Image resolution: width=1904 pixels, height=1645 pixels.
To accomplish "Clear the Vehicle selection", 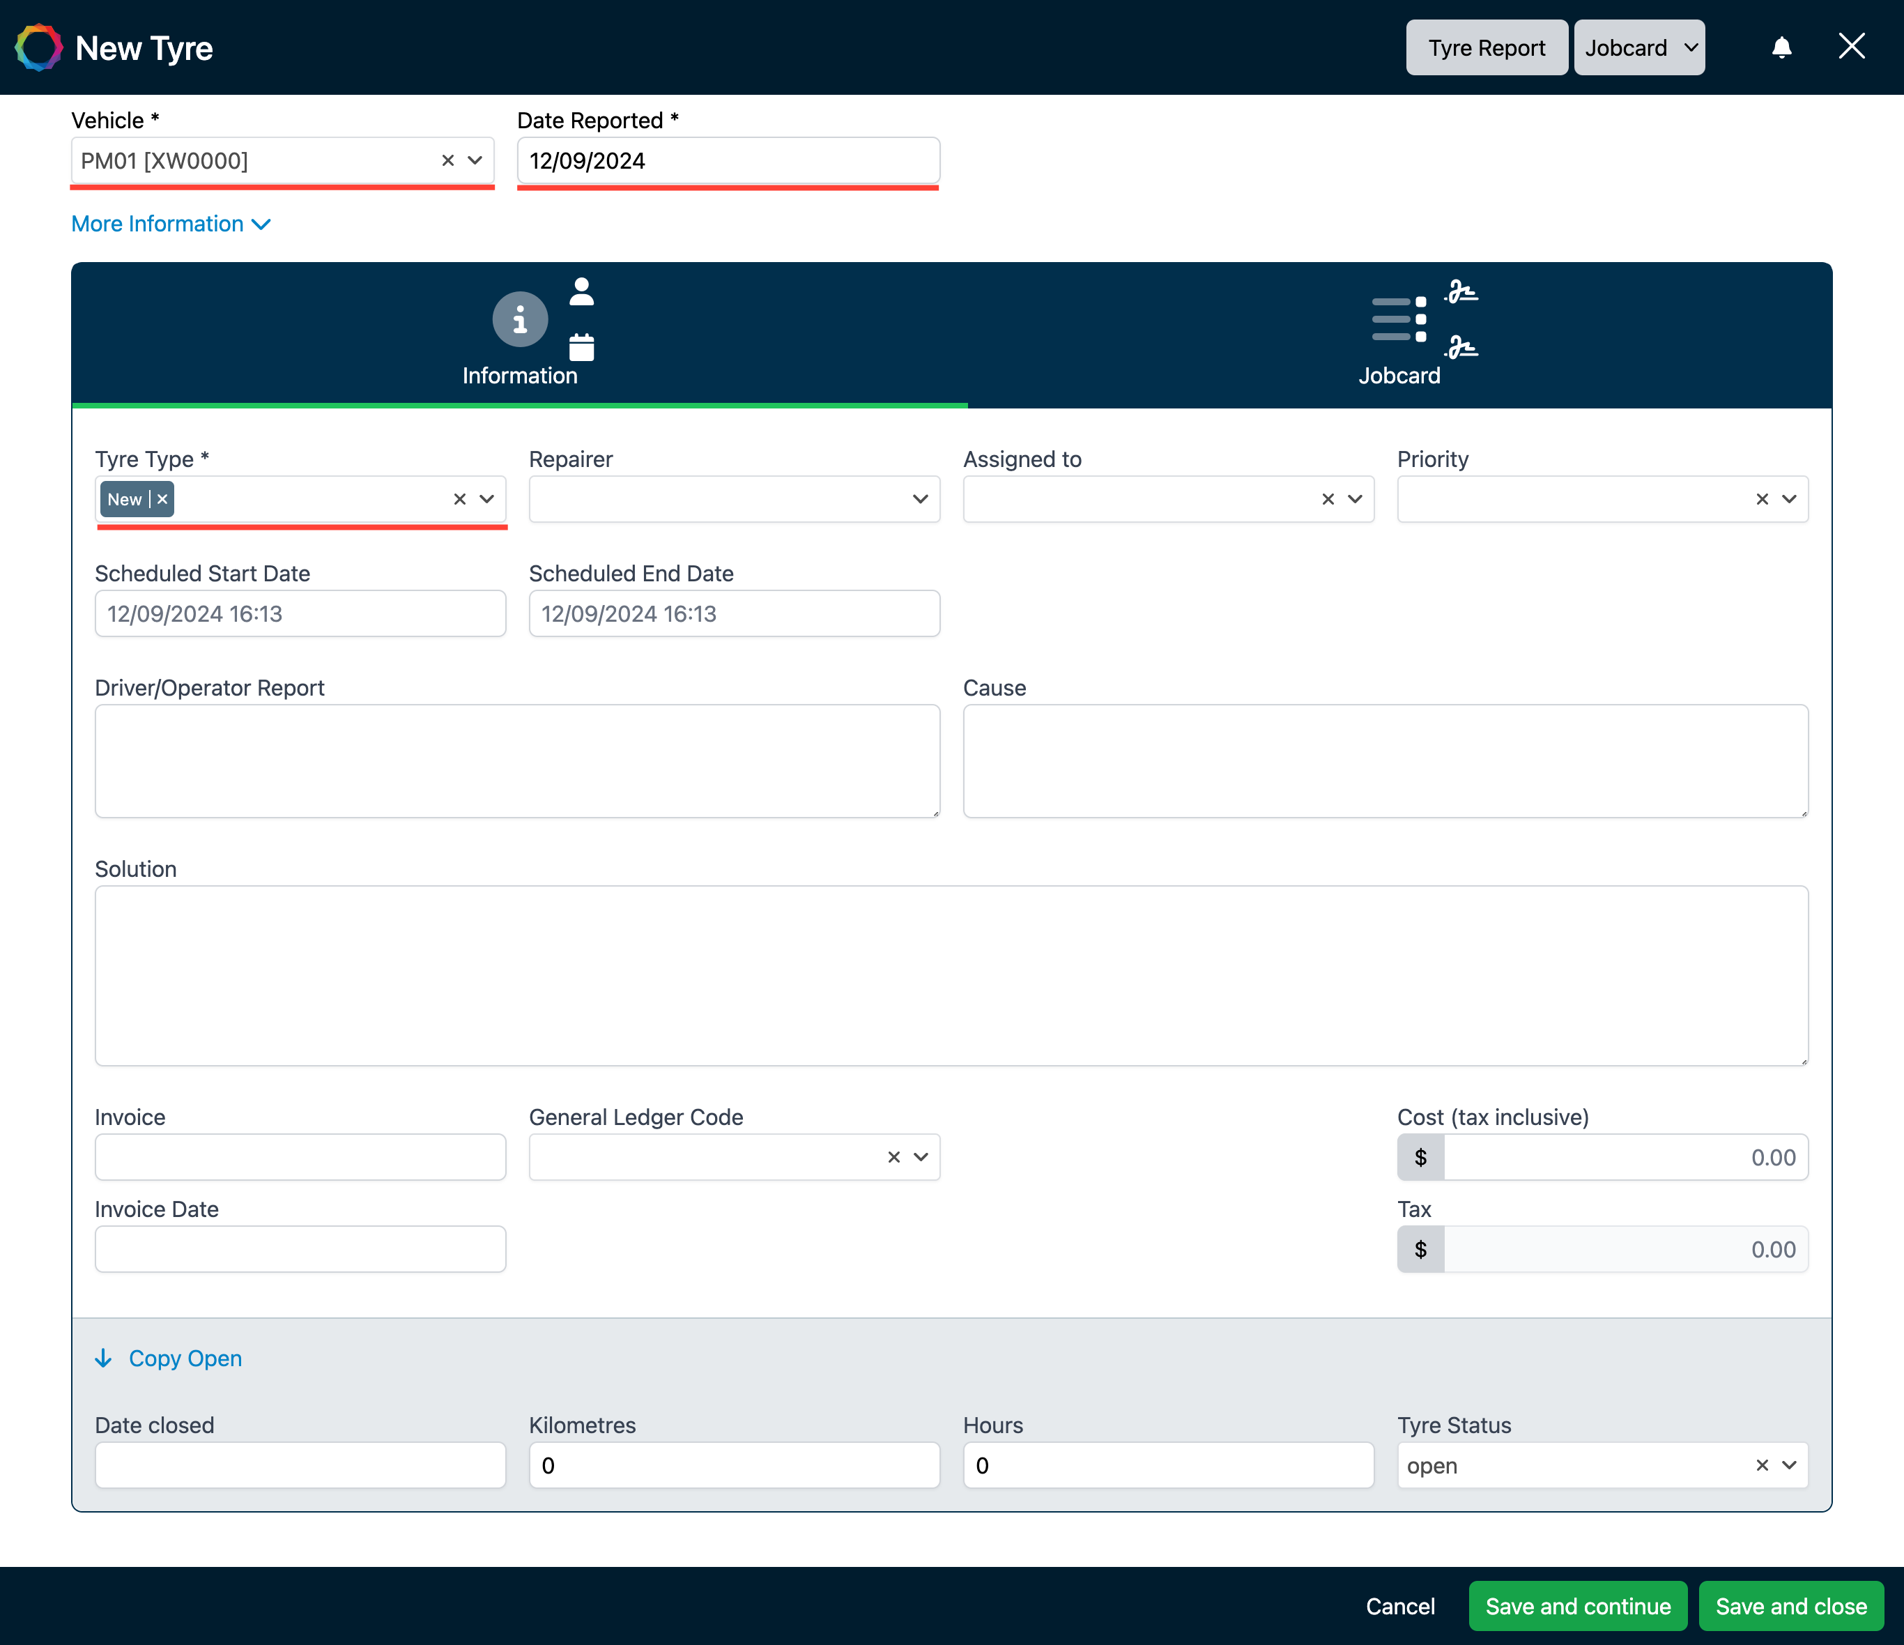I will 447,161.
